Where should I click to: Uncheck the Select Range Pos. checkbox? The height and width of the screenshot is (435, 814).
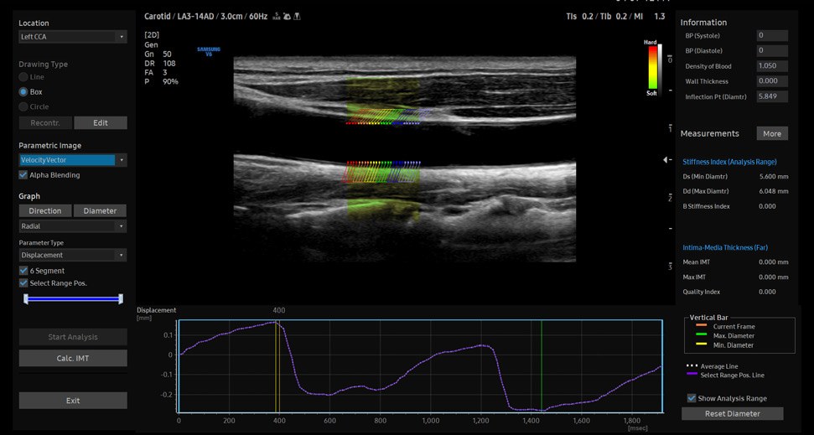click(x=23, y=283)
